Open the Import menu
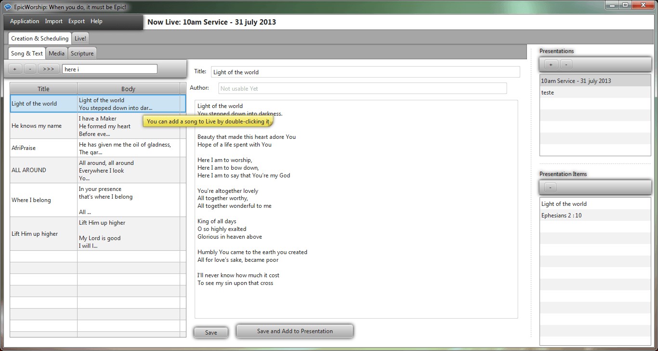 click(54, 21)
